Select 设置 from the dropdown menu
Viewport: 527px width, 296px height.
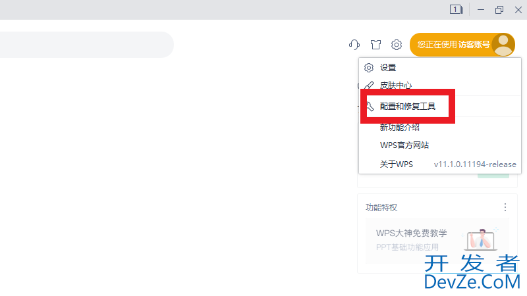click(440, 68)
